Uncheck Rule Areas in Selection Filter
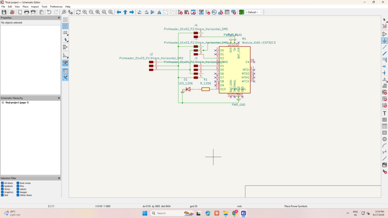This screenshot has width=388, height=218. click(18, 183)
